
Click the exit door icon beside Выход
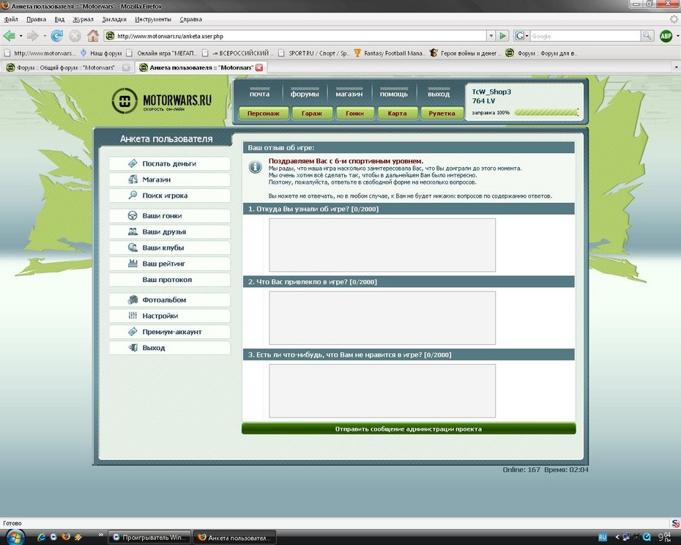coord(133,348)
